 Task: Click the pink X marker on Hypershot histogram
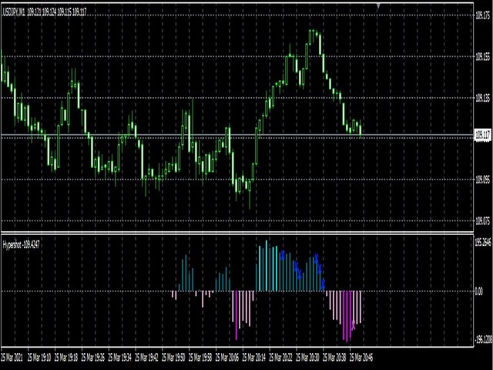click(x=354, y=325)
